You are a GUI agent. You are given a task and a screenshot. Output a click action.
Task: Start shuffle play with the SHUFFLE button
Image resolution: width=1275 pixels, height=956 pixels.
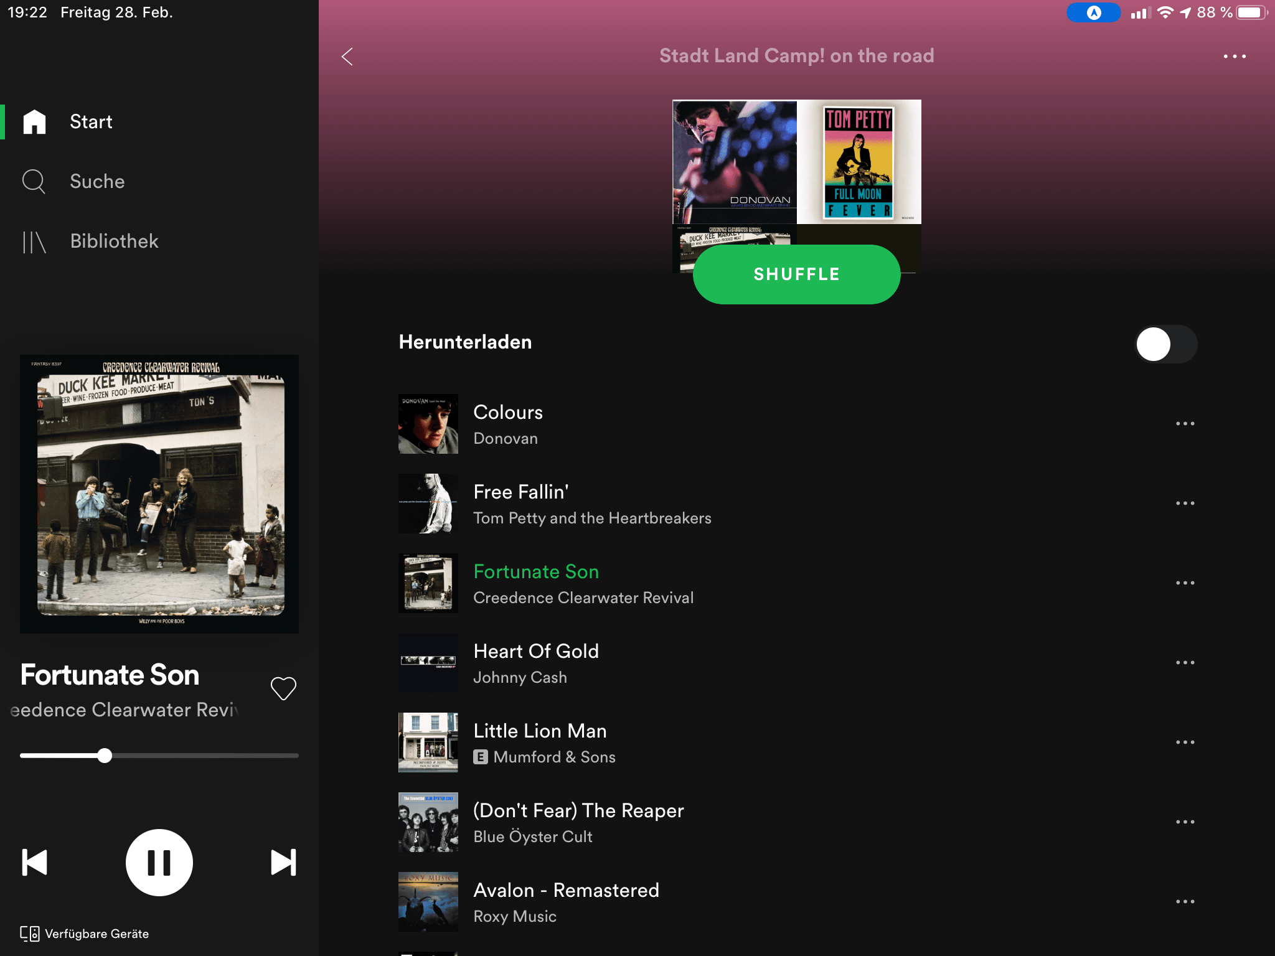[x=797, y=274]
